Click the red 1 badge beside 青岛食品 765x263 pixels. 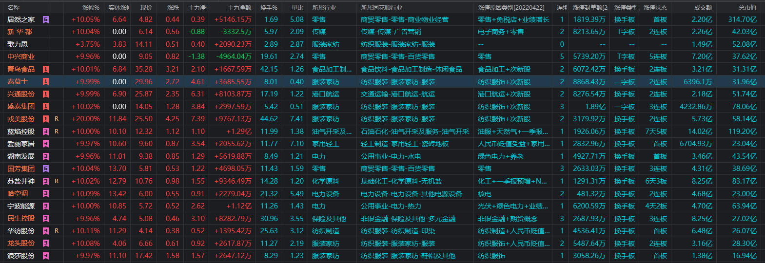click(46, 69)
